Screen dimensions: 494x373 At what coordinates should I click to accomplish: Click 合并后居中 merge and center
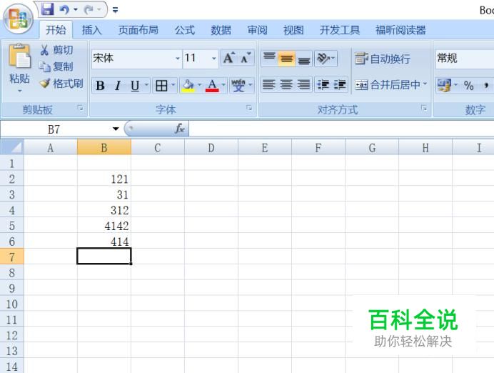click(388, 84)
